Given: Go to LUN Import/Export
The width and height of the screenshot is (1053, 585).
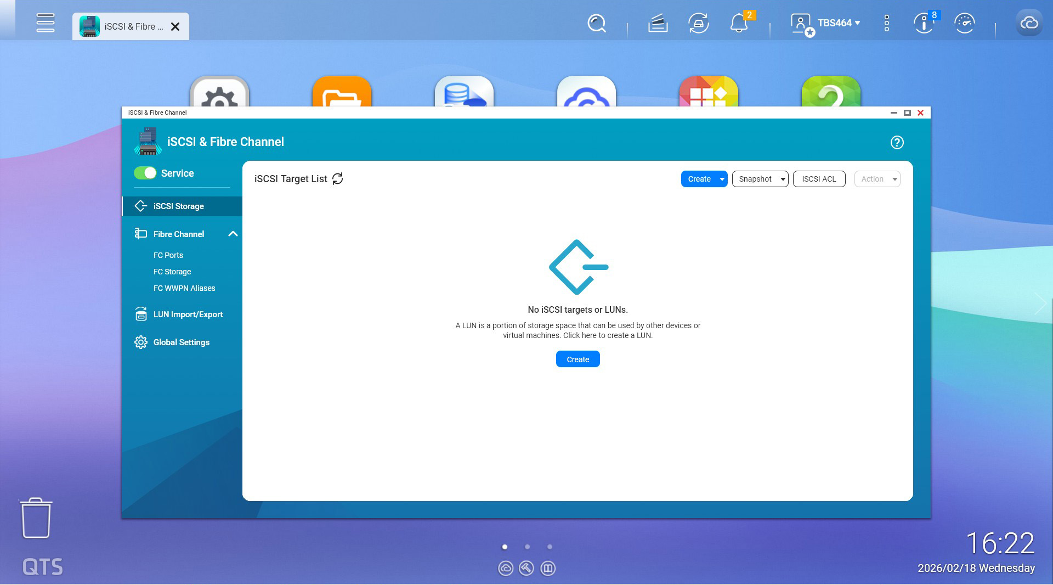Looking at the screenshot, I should [188, 314].
